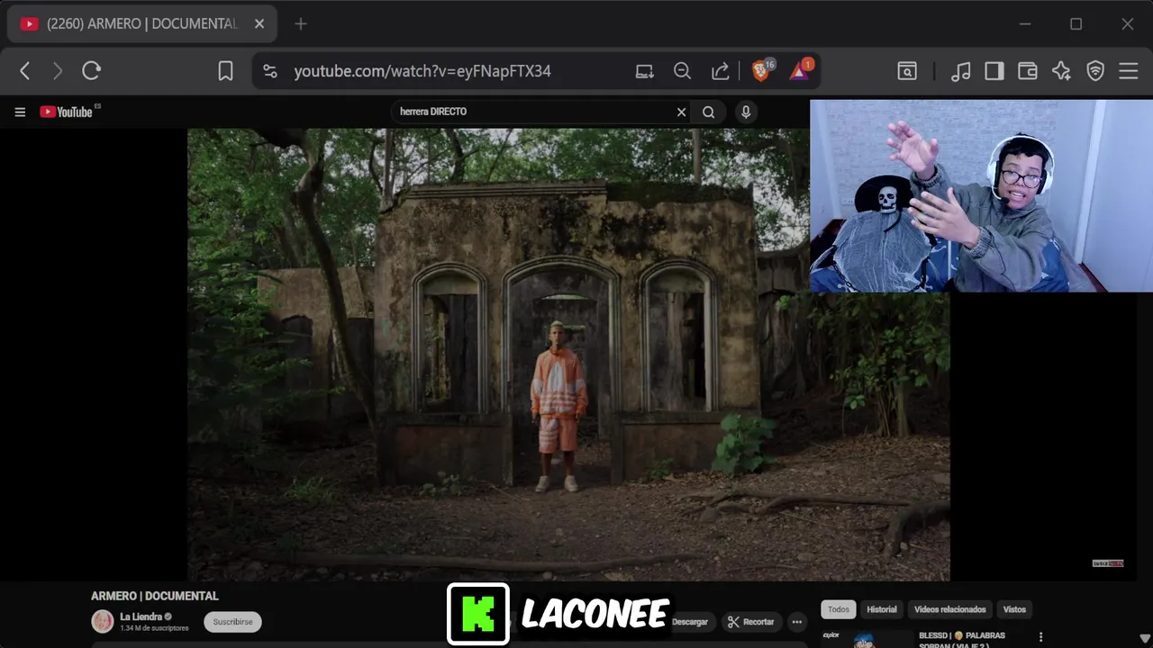Image resolution: width=1153 pixels, height=648 pixels.
Task: Open Brave Shields lion icon
Action: [x=762, y=70]
